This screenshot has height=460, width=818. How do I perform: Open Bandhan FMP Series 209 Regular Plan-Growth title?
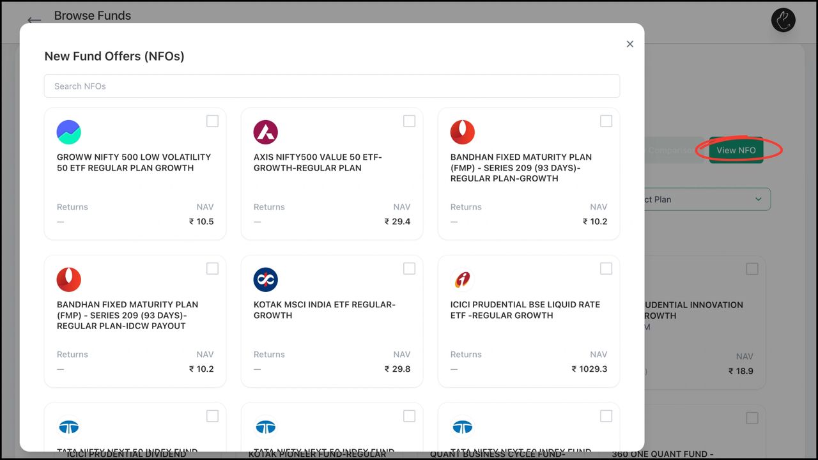521,168
